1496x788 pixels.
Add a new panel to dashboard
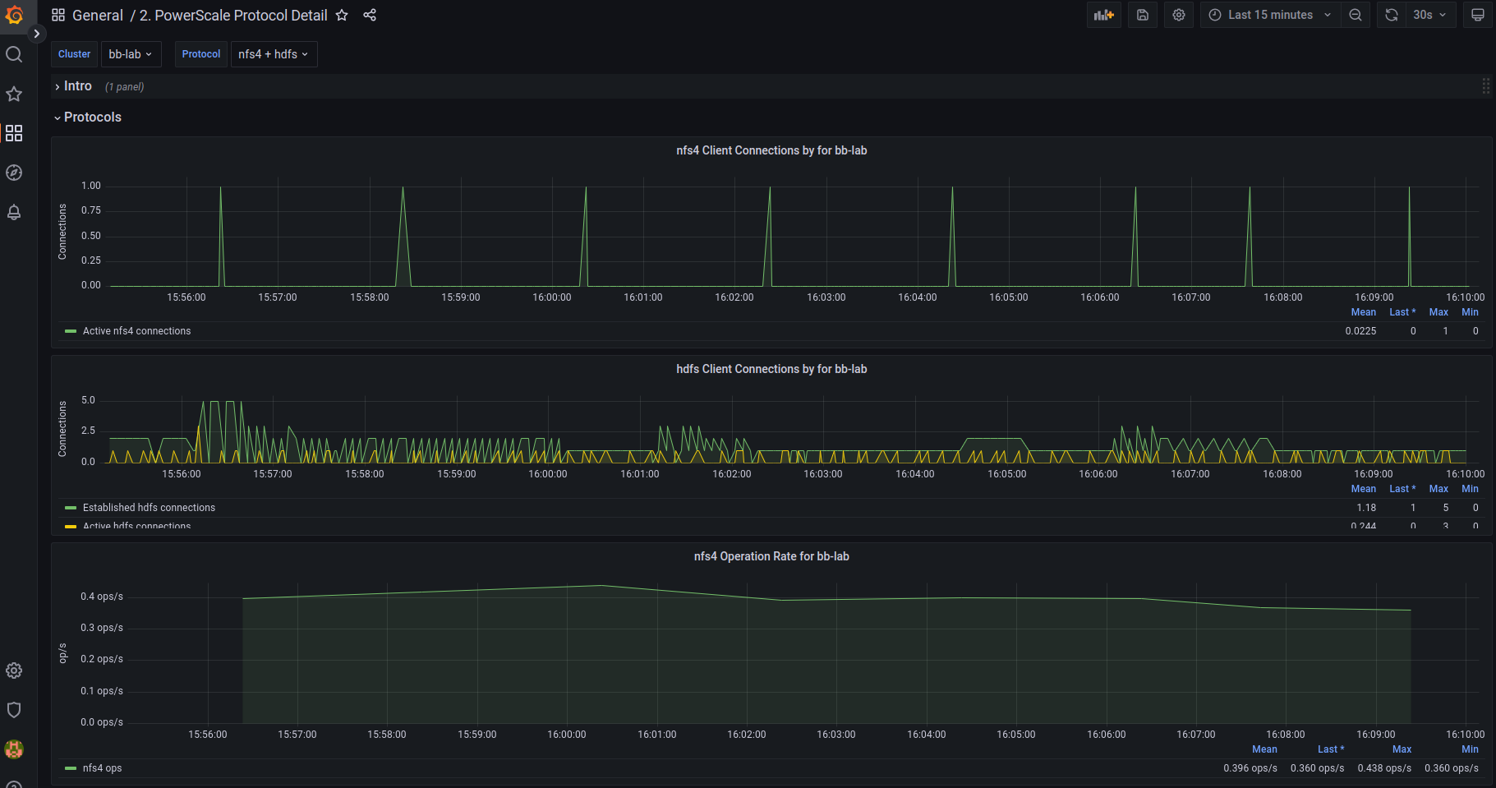1104,15
